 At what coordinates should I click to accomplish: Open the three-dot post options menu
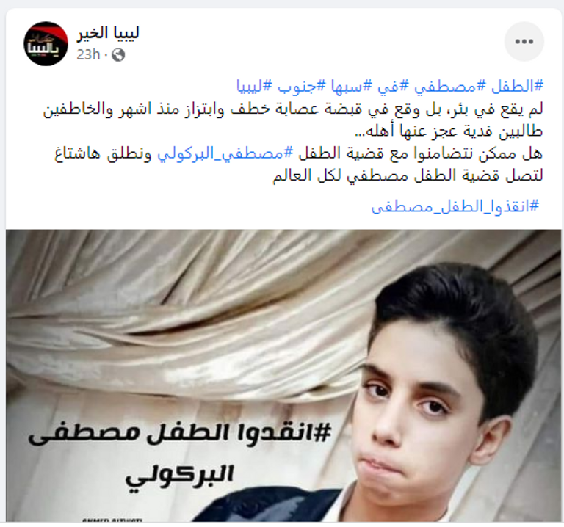click(524, 41)
